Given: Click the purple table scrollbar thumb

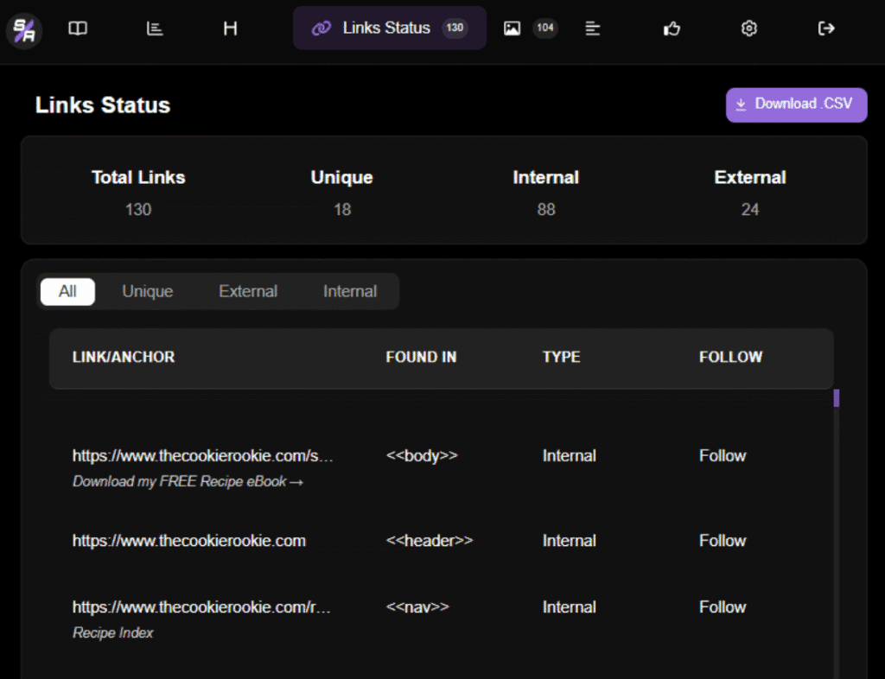Looking at the screenshot, I should coord(836,398).
